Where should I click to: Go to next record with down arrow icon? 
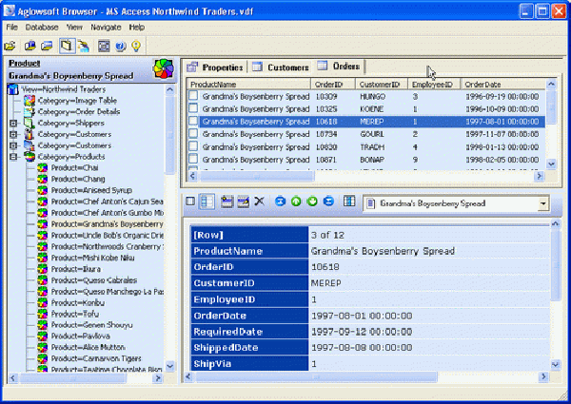pos(312,202)
